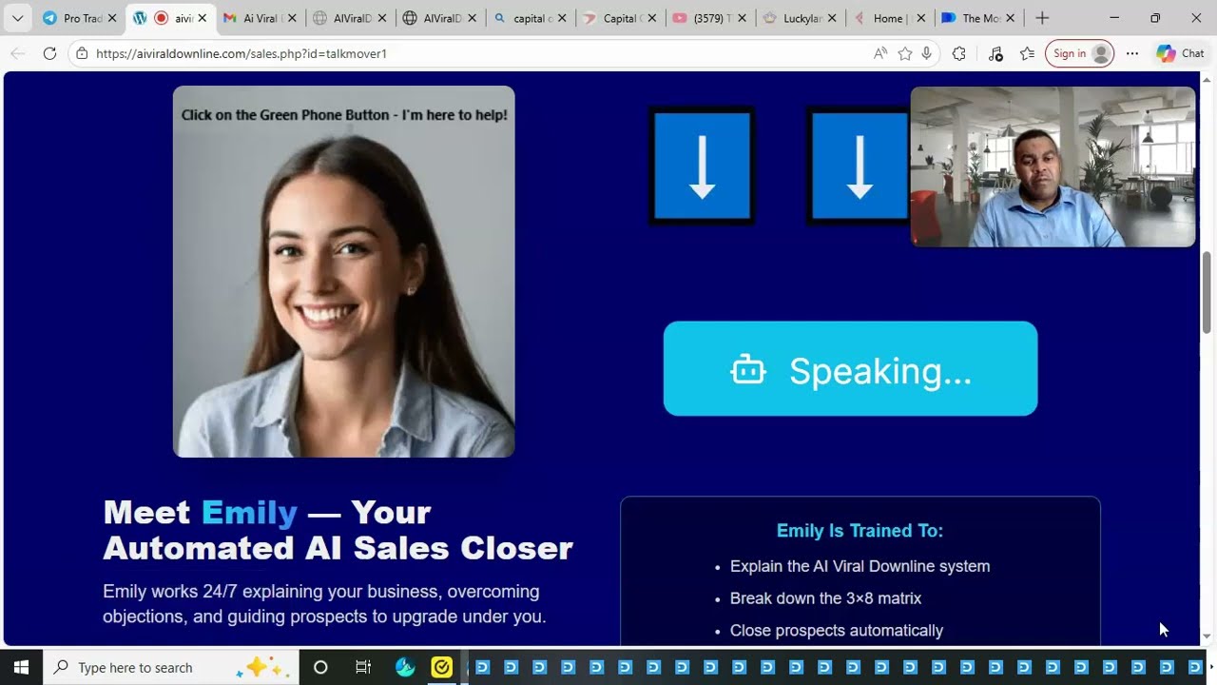Image resolution: width=1217 pixels, height=685 pixels.
Task: Open the tab actions menu chevron
Action: point(17,18)
